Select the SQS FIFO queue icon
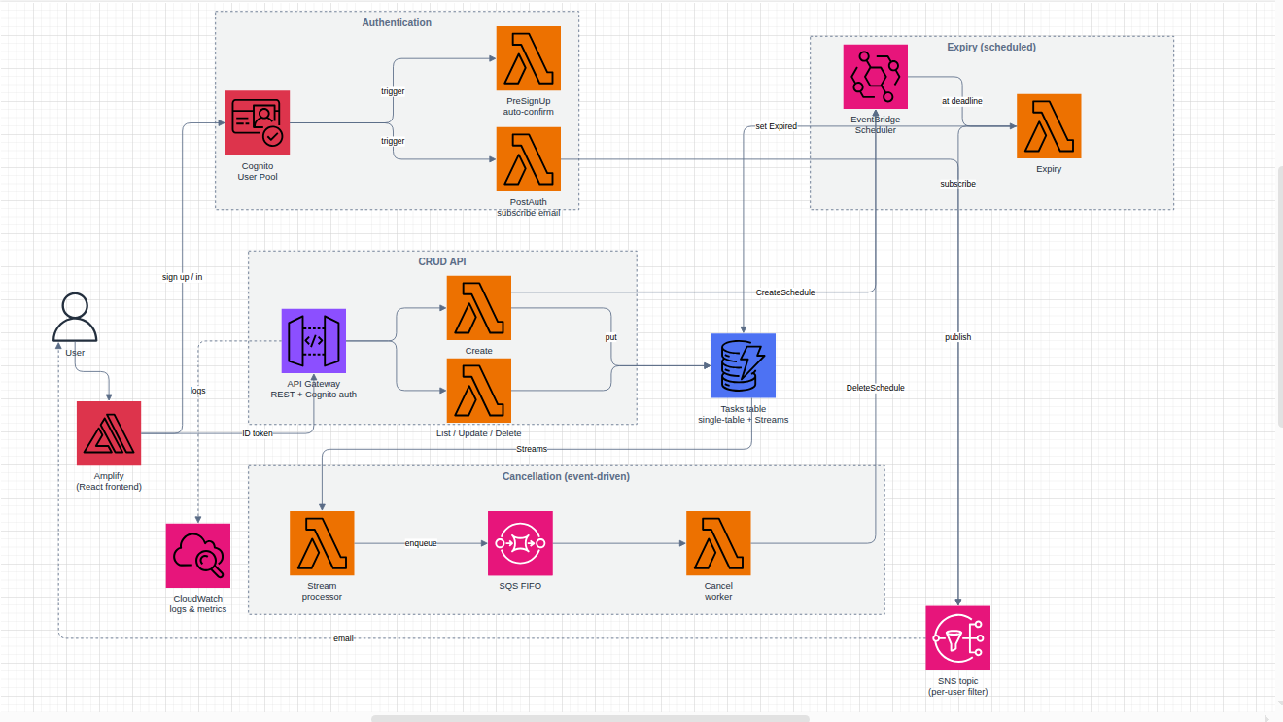The height and width of the screenshot is (722, 1283). [x=520, y=543]
